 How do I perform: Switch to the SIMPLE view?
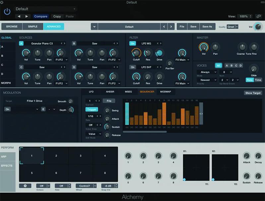(x=33, y=27)
